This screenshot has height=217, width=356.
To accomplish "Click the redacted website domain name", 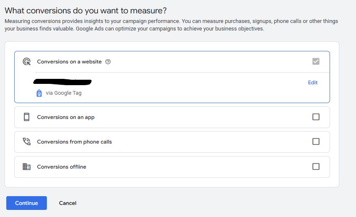I will [63, 81].
